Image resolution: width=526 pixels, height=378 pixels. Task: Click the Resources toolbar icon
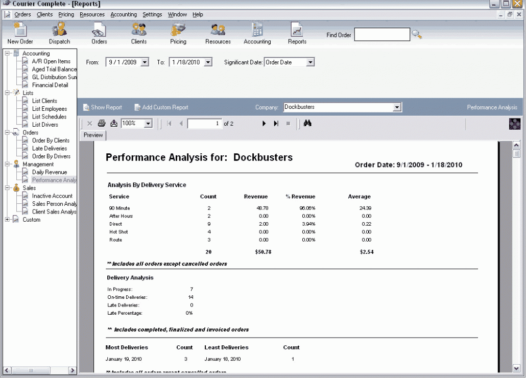[218, 32]
